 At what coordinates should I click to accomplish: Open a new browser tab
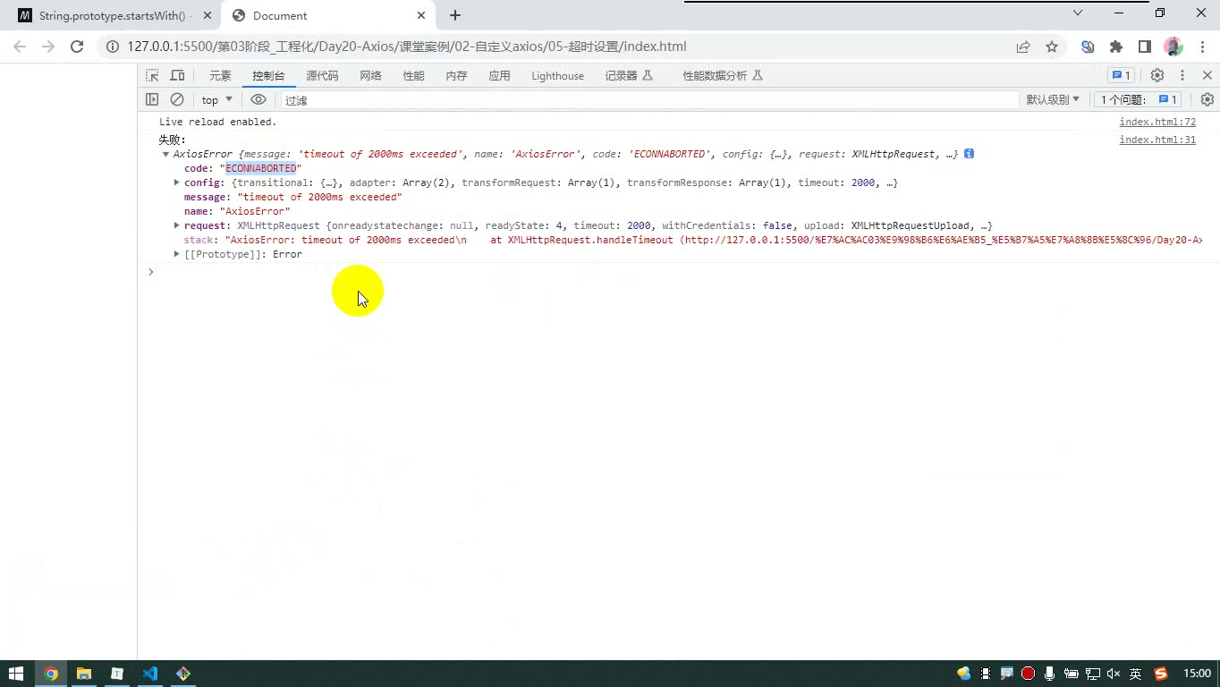pyautogui.click(x=455, y=15)
